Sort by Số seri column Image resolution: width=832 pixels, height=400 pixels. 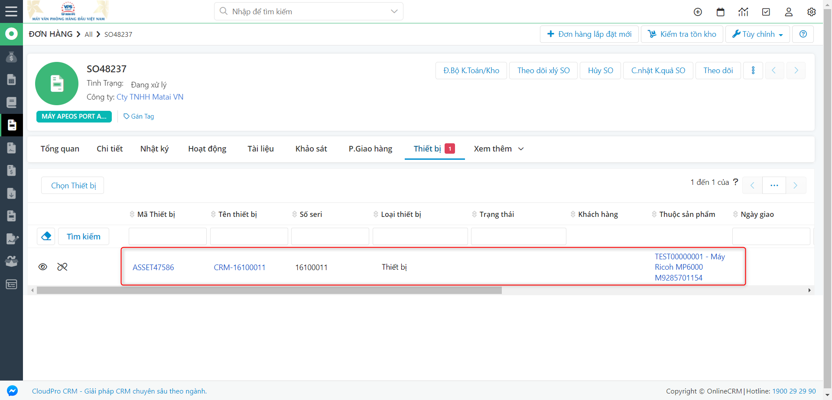pyautogui.click(x=307, y=214)
